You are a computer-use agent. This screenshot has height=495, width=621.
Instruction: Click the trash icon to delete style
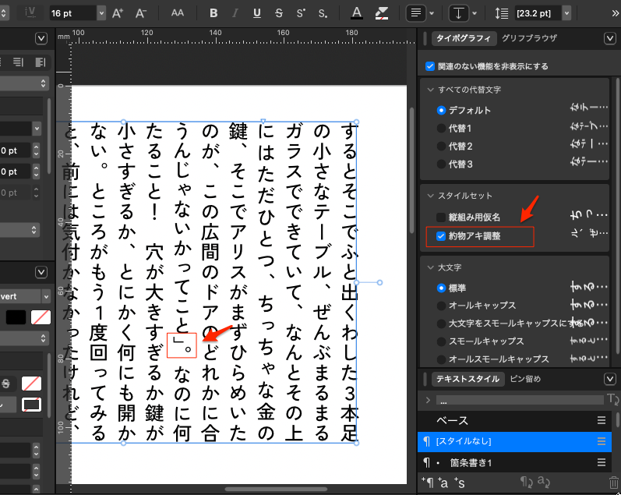(613, 483)
